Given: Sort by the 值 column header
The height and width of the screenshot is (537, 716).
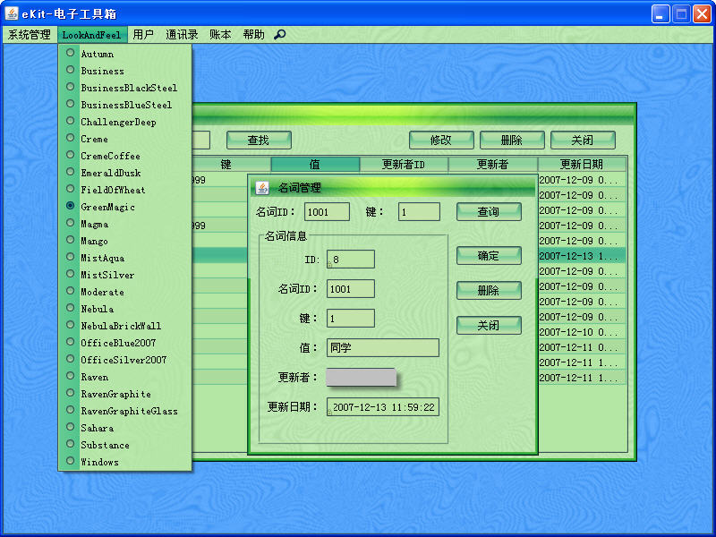Looking at the screenshot, I should pyautogui.click(x=315, y=165).
